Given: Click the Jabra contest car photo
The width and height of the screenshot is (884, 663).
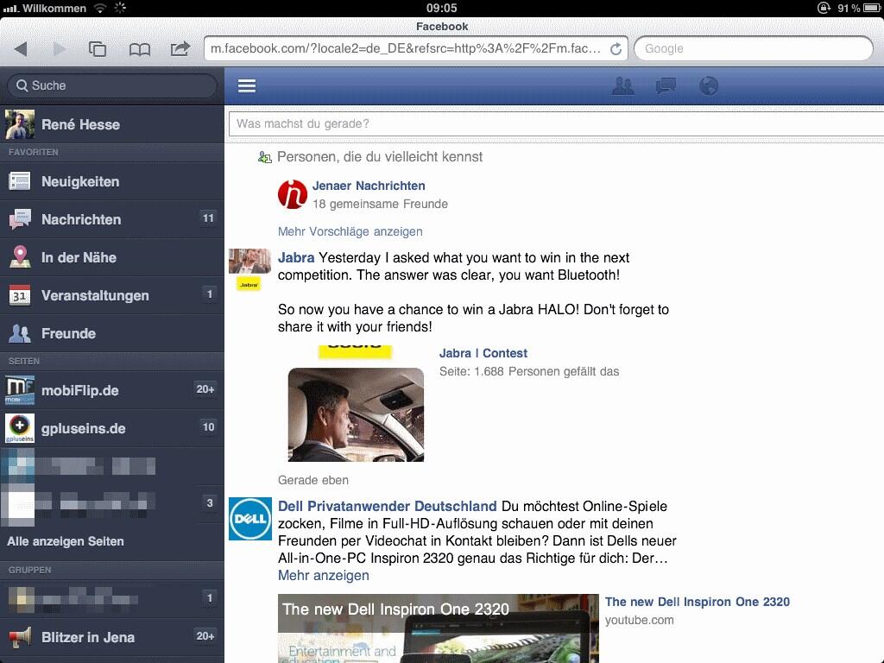Looking at the screenshot, I should 356,414.
